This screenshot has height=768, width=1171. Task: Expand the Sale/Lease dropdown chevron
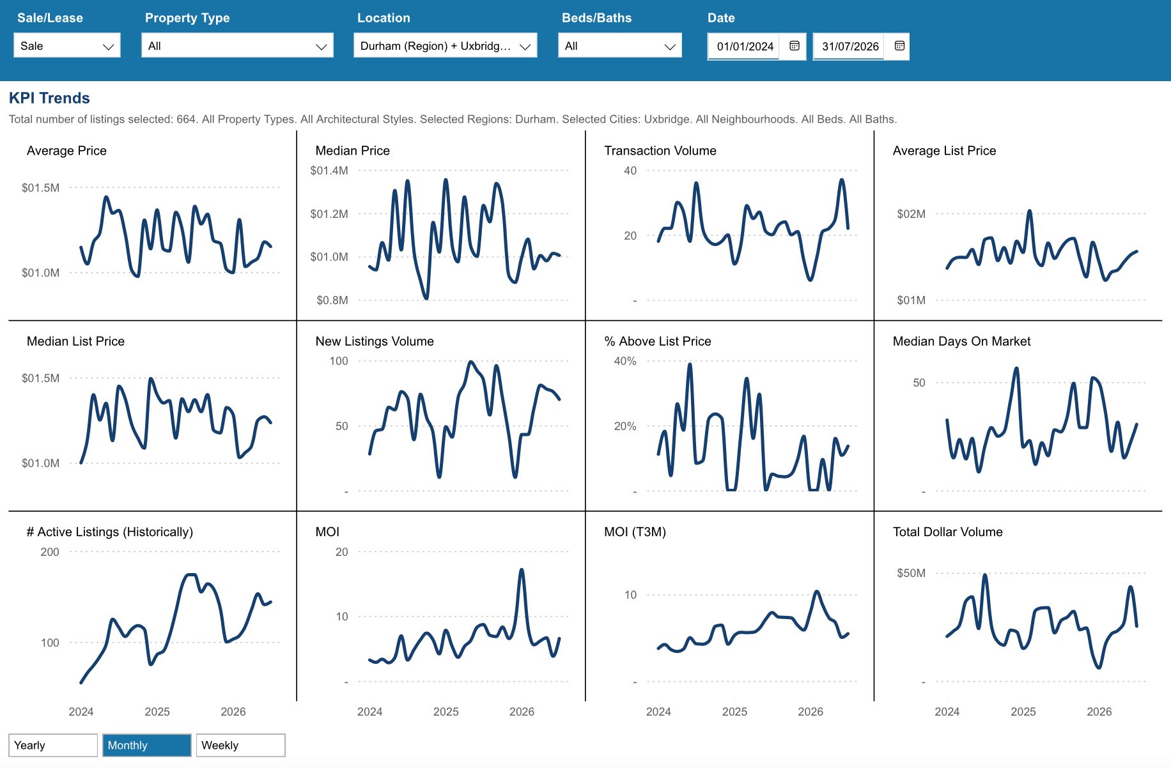click(108, 47)
